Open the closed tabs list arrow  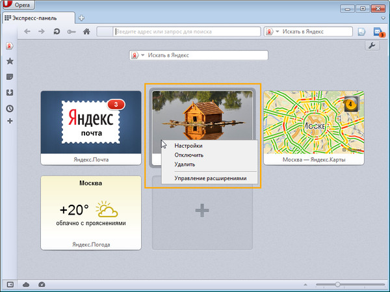383,18
